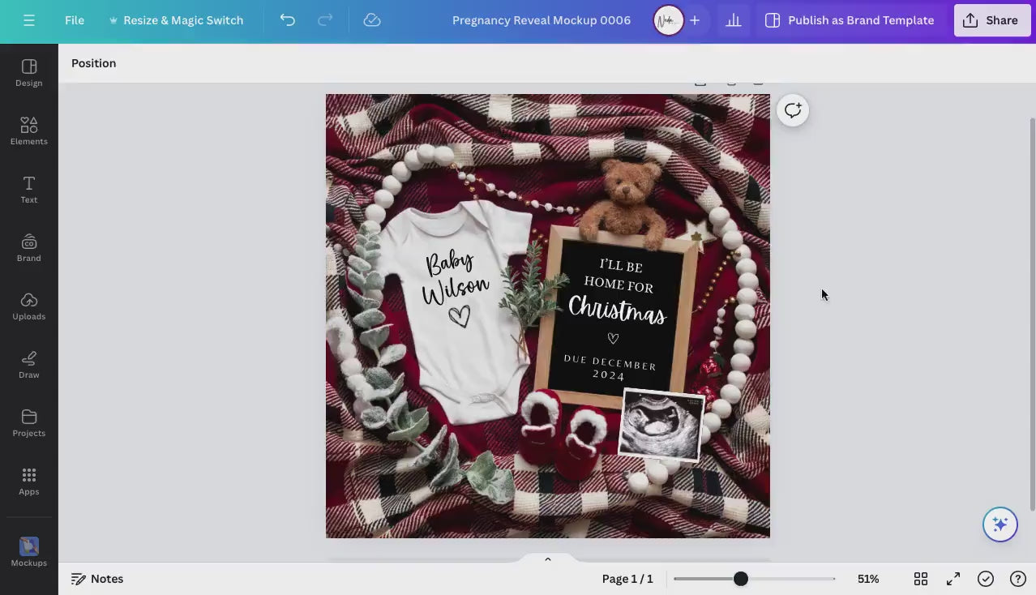Image resolution: width=1036 pixels, height=595 pixels.
Task: Open the Uploads panel
Action: pos(29,306)
